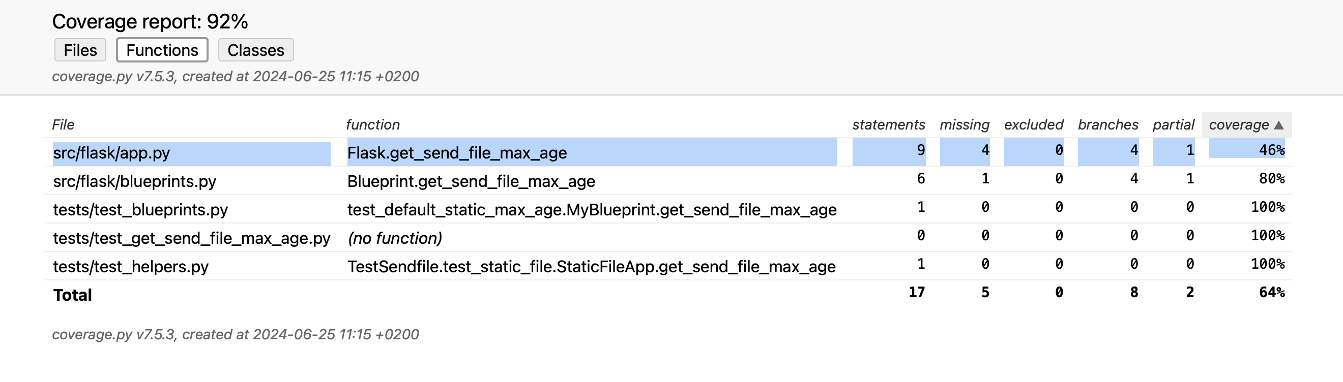Click the footer coverage.py v7.5.3 link

click(x=113, y=334)
